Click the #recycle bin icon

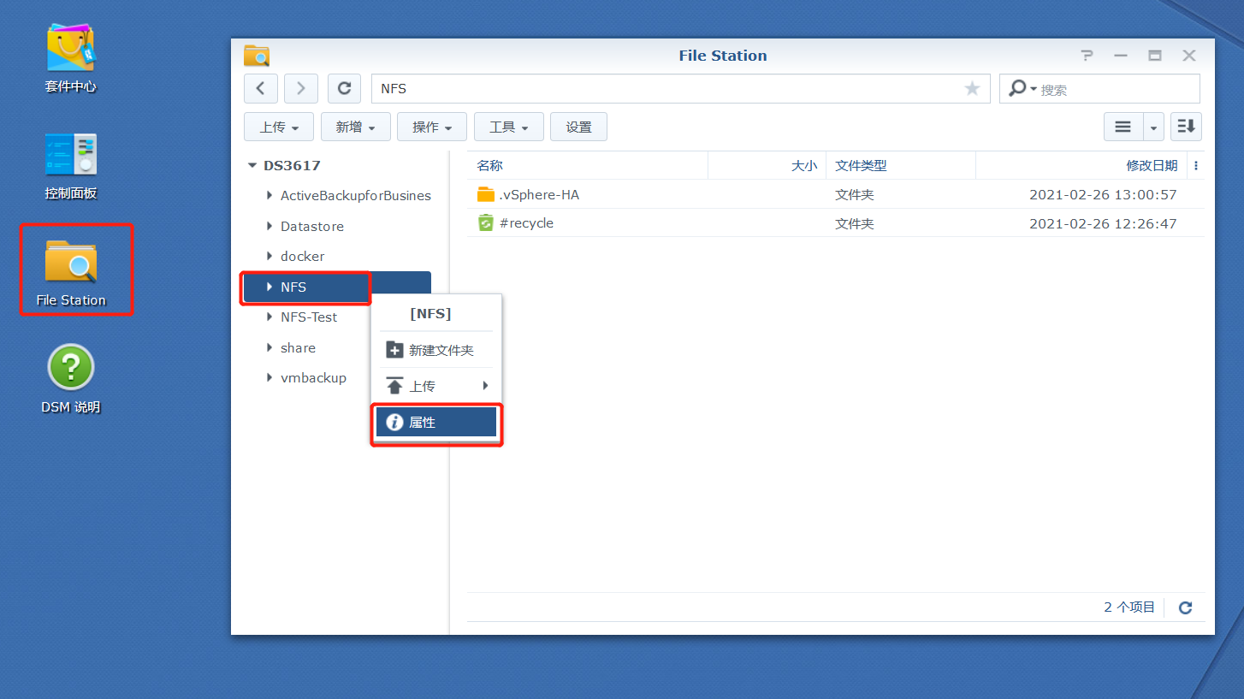point(486,223)
